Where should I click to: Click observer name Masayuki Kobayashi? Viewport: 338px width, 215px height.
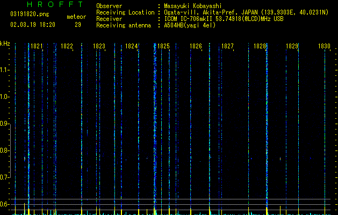click(x=193, y=6)
